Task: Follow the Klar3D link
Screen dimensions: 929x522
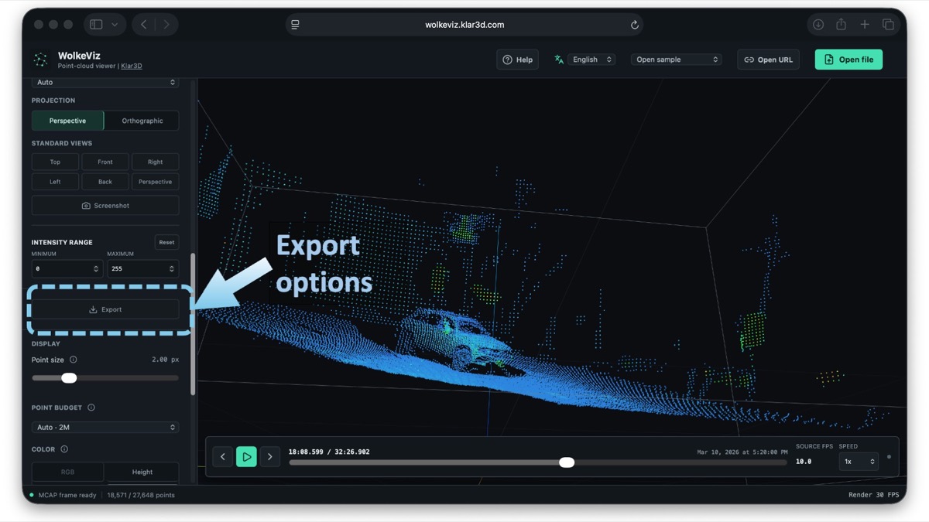Action: tap(132, 67)
